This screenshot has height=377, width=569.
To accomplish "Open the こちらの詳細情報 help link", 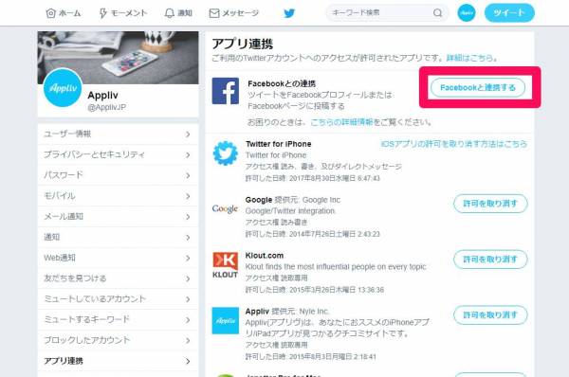I will [341, 122].
